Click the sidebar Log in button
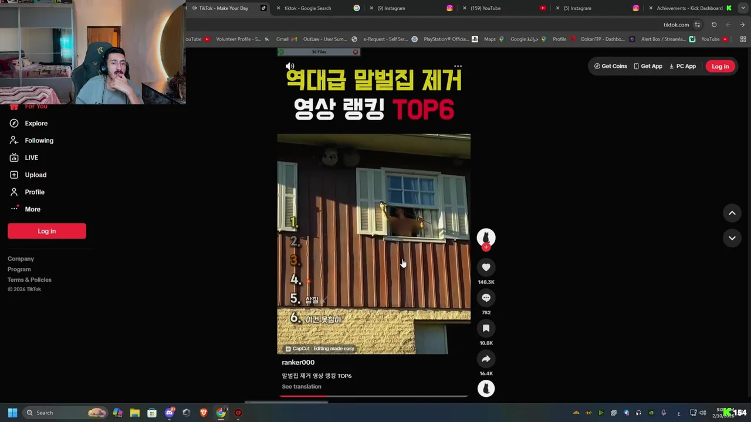The height and width of the screenshot is (422, 751). [x=47, y=231]
